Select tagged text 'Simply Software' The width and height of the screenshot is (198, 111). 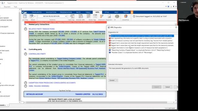pos(99,39)
